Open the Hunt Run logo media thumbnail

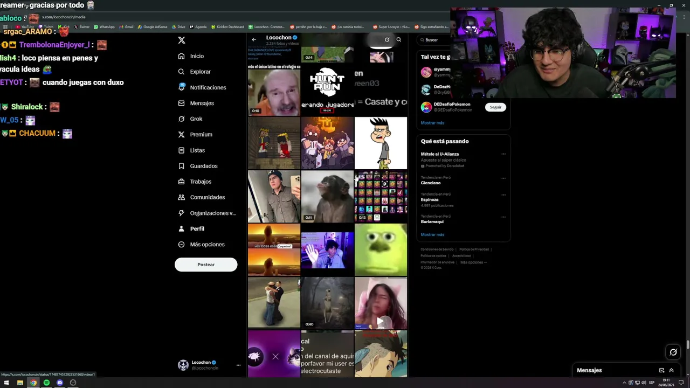(x=327, y=89)
